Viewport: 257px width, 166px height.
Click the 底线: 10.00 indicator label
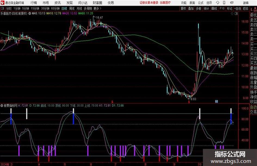point(47,105)
